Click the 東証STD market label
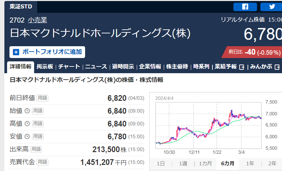The width and height of the screenshot is (282, 171). (21, 7)
